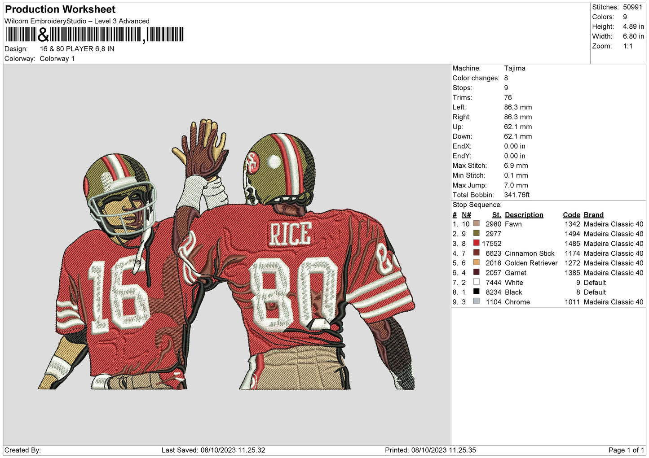This screenshot has height=458, width=649.
Task: Click 'Printed: 08/10/2023 11.25.35' footer text
Action: coord(430,450)
